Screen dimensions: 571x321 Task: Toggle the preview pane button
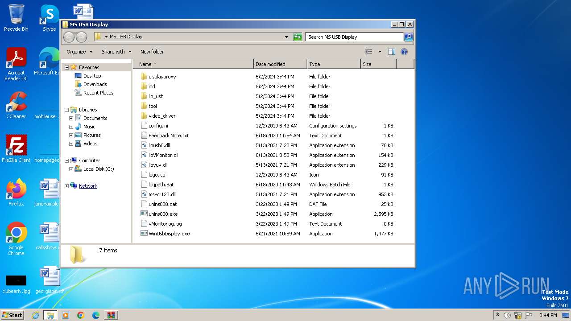pyautogui.click(x=391, y=52)
